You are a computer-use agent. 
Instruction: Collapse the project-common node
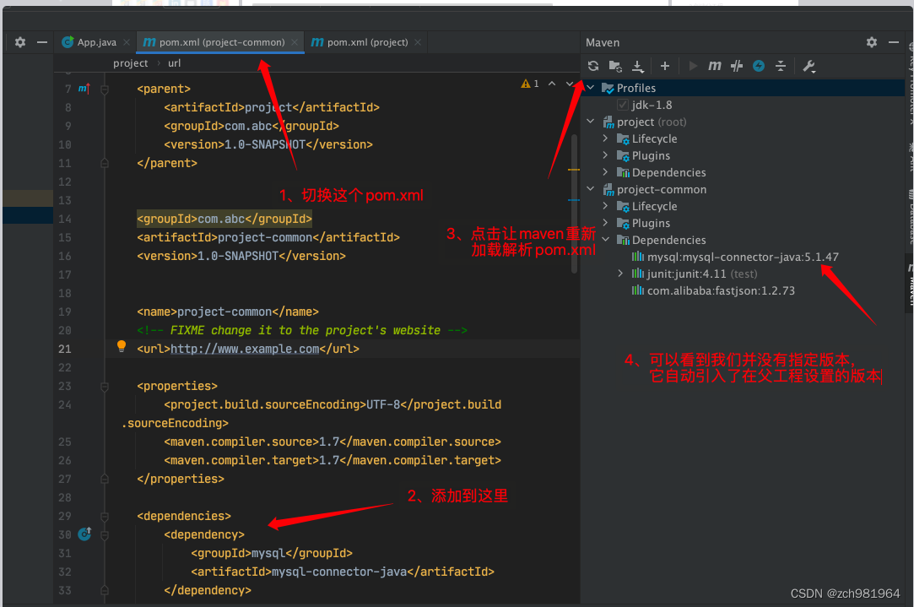[x=590, y=189]
